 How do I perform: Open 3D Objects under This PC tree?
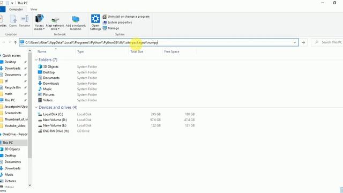click(12, 149)
